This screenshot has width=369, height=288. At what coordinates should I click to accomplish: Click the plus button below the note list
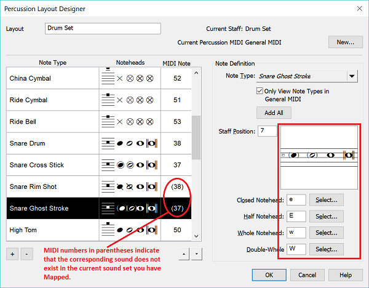pyautogui.click(x=12, y=254)
